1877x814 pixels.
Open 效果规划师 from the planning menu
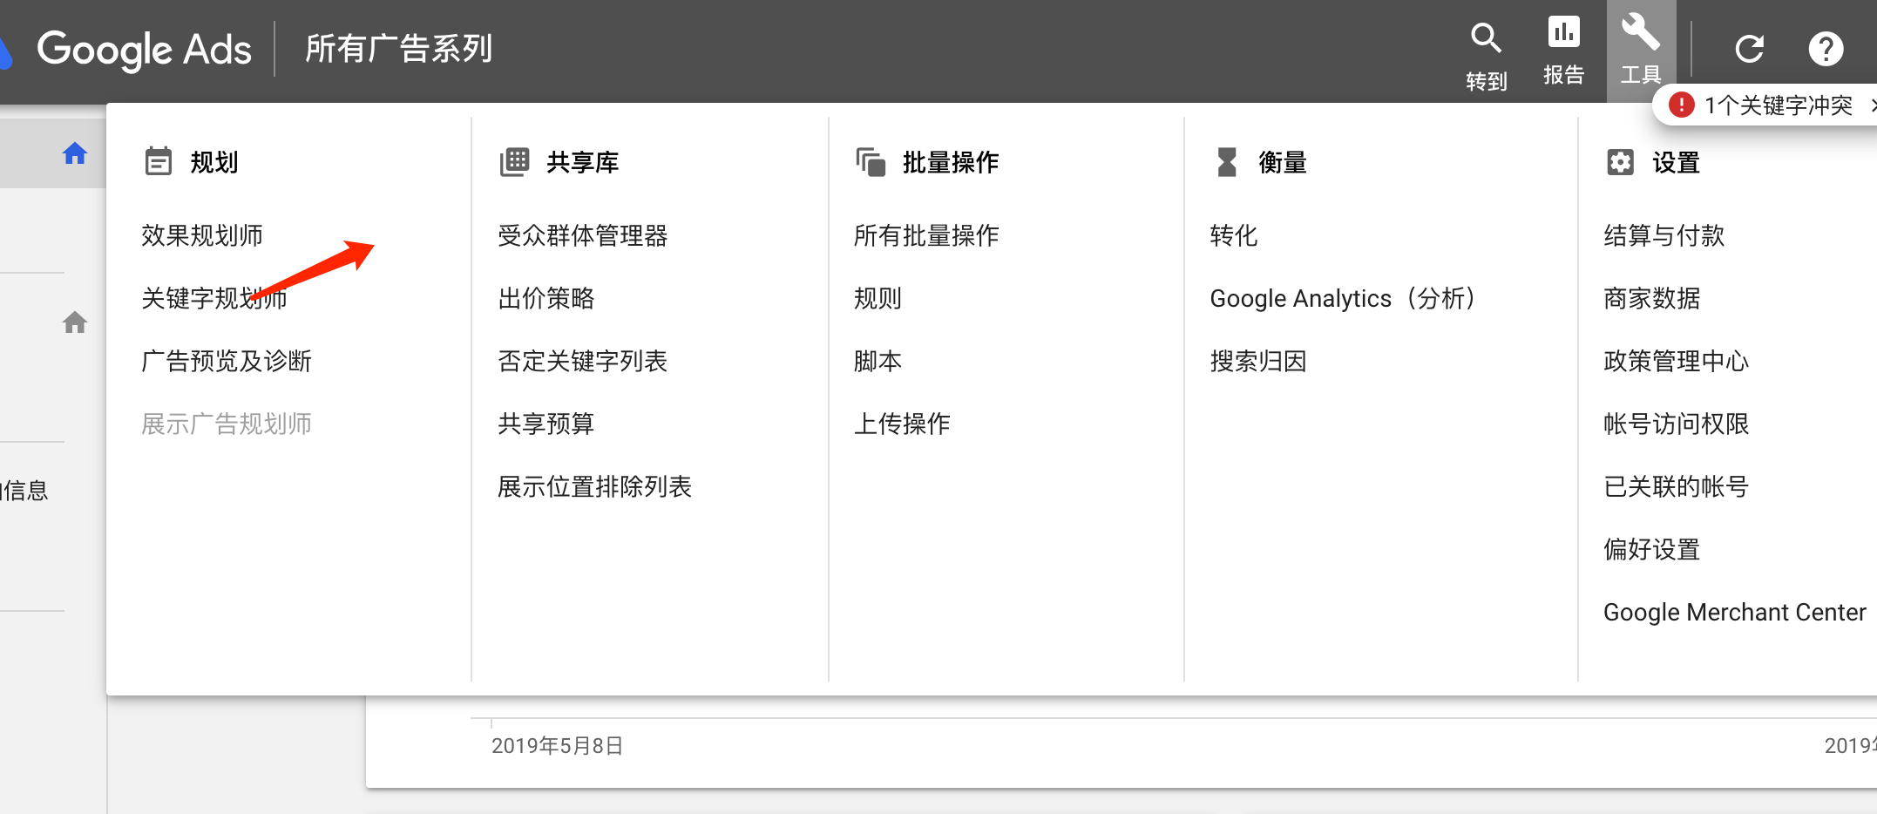pyautogui.click(x=202, y=235)
